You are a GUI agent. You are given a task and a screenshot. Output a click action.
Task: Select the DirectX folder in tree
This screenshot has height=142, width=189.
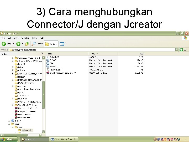point(20,64)
